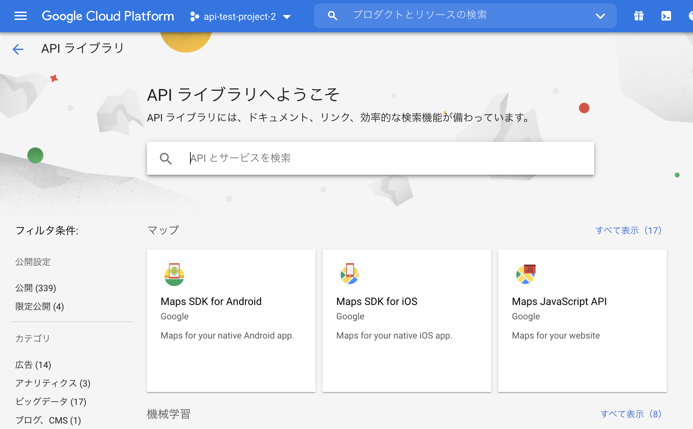Viewport: 693px width, 429px height.
Task: Show all 17 マップ APIs
Action: [x=629, y=230]
